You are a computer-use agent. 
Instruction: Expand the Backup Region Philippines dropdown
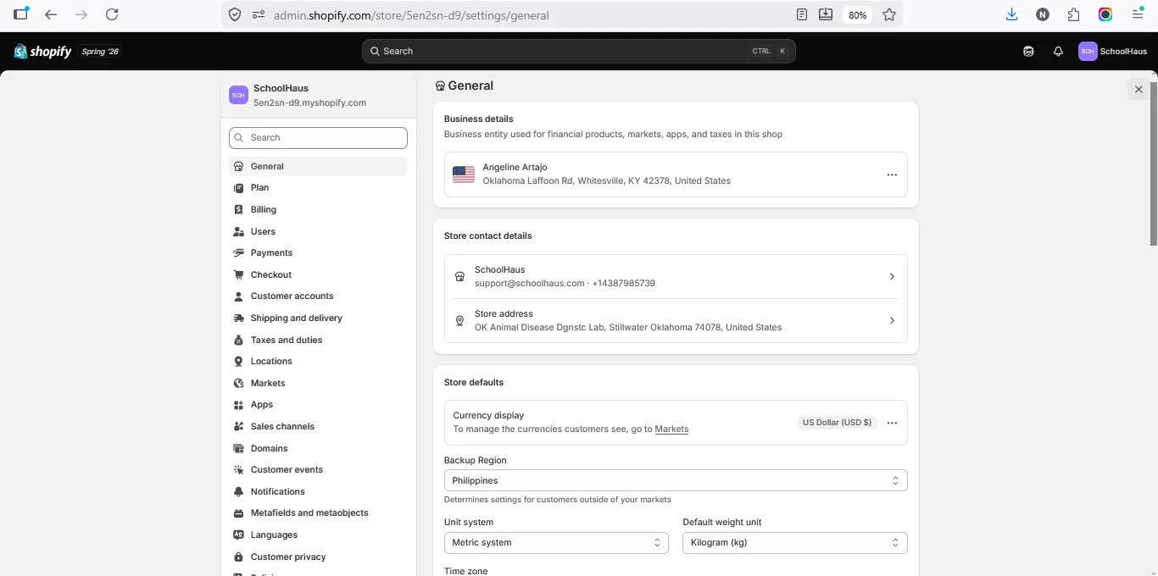(x=676, y=480)
